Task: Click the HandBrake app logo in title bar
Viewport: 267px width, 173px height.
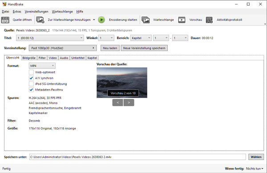Action: click(4, 4)
